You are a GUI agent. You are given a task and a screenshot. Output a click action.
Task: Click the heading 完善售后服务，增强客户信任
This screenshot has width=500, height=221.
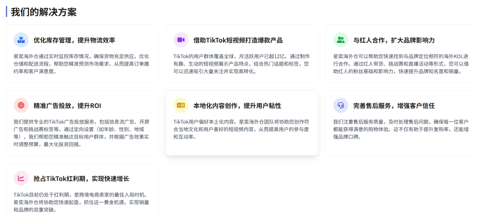(394, 106)
